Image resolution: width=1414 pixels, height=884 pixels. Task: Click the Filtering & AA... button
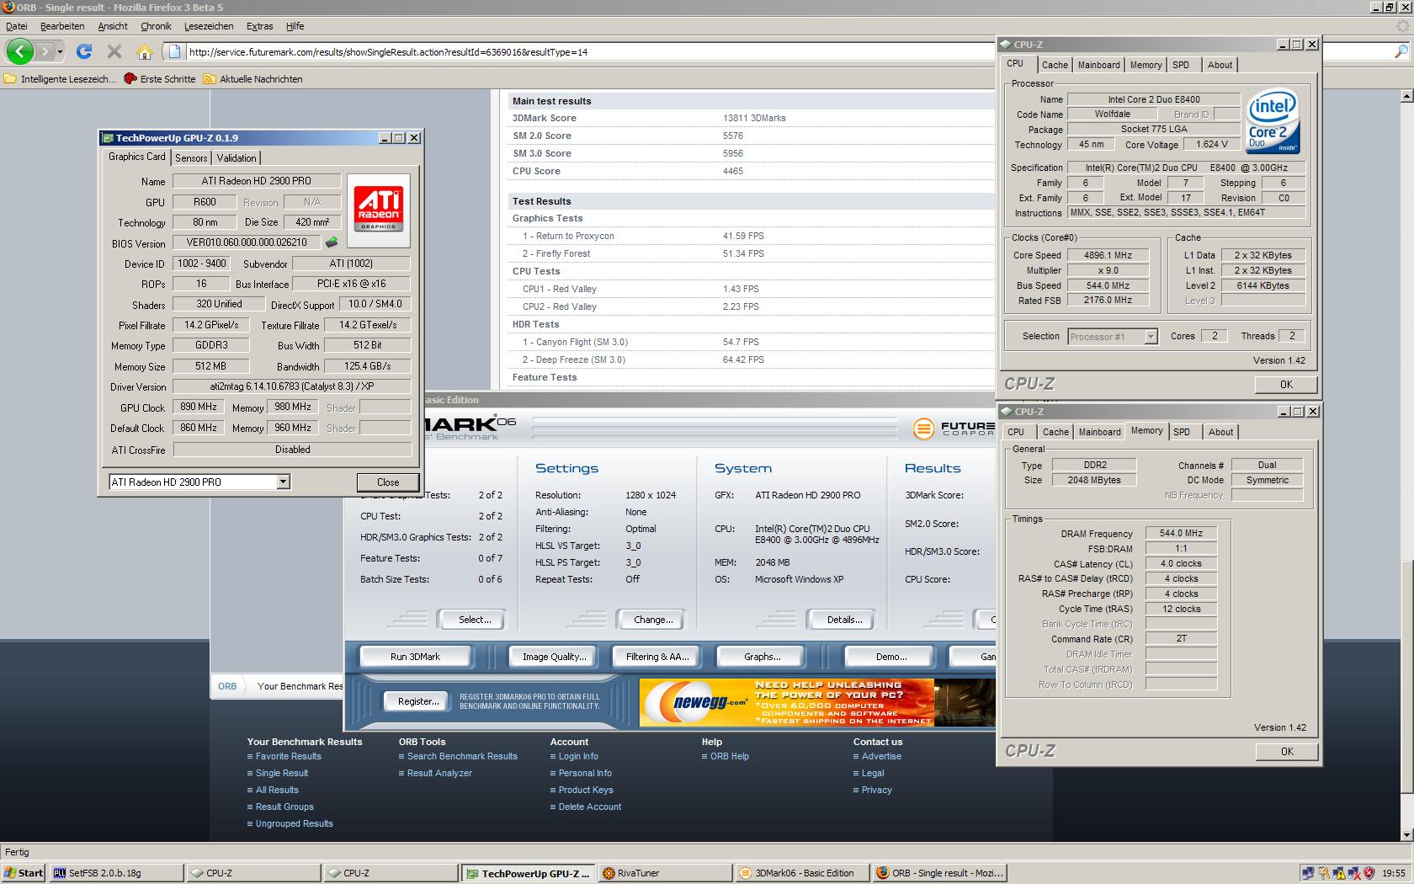(656, 657)
